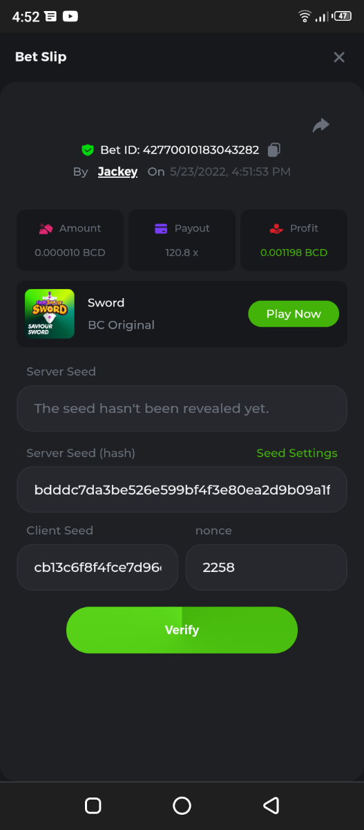The width and height of the screenshot is (364, 830).
Task: Open Seed Settings
Action: pos(297,453)
